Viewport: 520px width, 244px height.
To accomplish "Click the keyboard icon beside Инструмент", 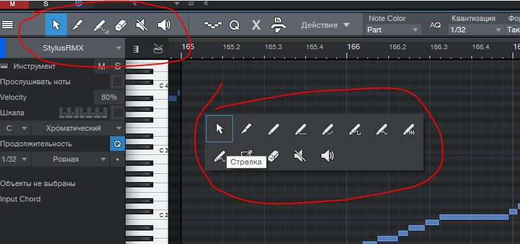I will (4, 66).
